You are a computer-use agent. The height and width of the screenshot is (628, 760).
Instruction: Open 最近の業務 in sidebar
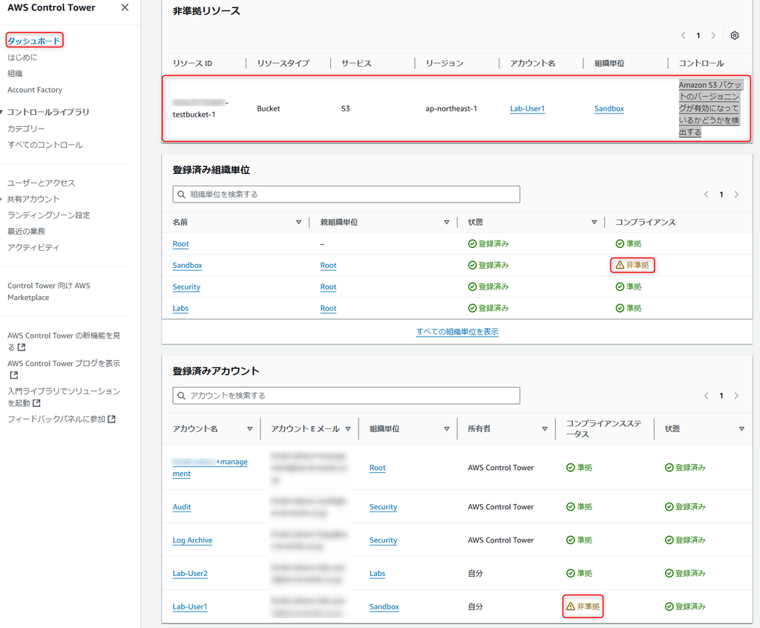tap(26, 231)
